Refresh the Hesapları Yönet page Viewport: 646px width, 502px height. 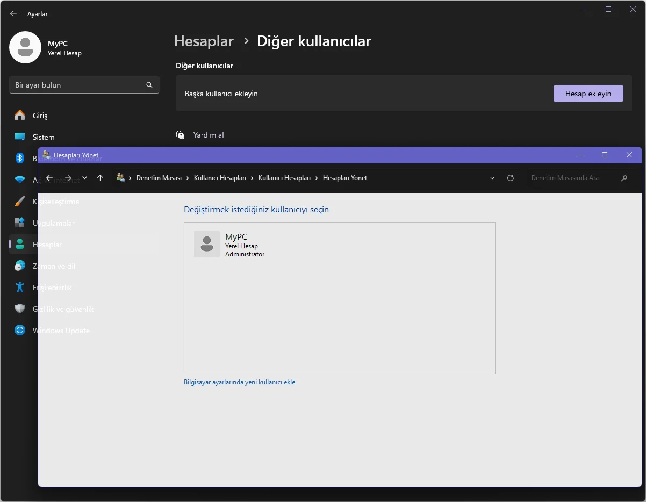(511, 178)
